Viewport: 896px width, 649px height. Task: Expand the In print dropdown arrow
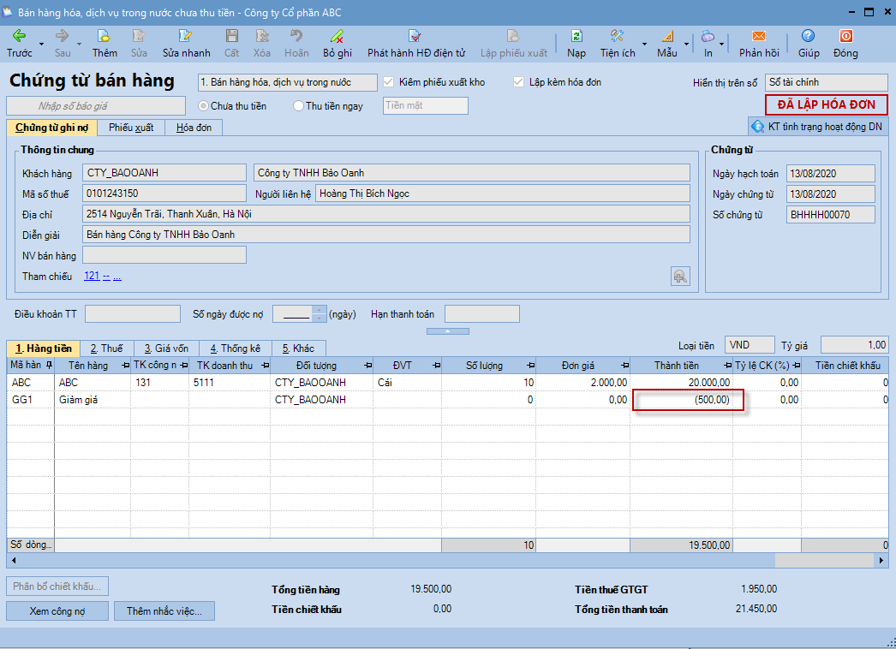pos(722,45)
